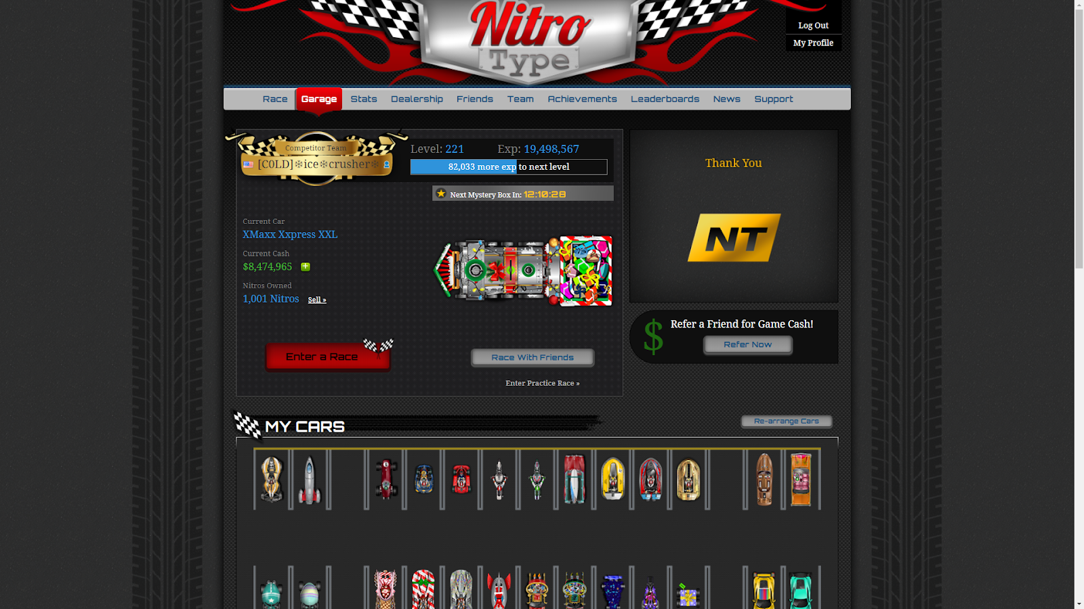Select the red car with surfboard
Image resolution: width=1084 pixels, height=609 pixels.
point(575,479)
